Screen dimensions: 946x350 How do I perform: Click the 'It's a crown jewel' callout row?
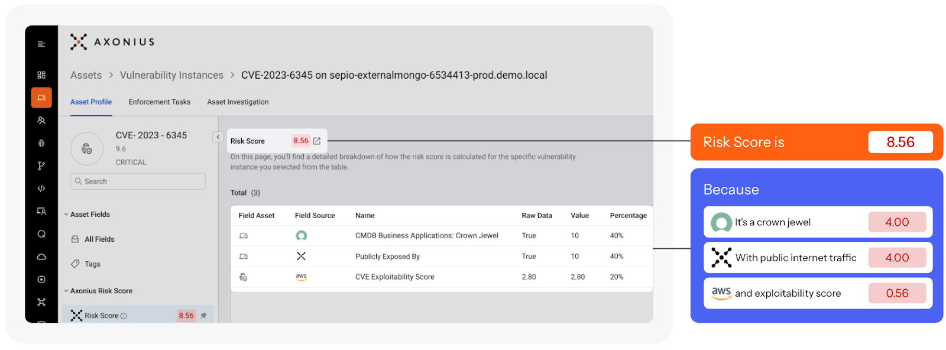click(x=818, y=222)
